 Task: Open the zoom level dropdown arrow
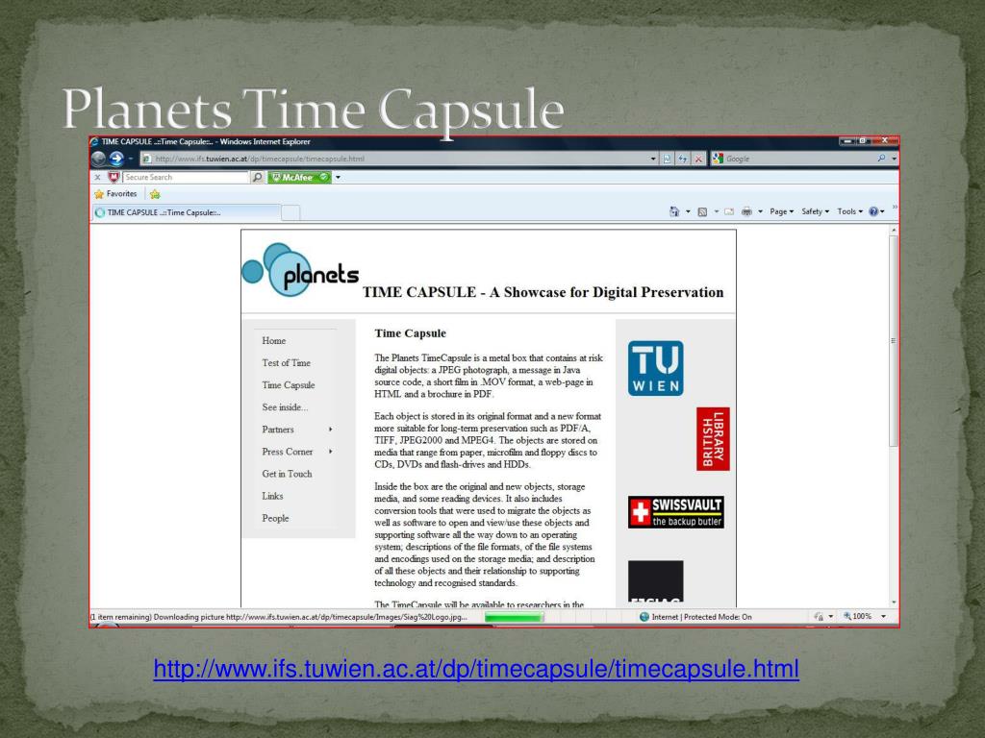tap(883, 617)
